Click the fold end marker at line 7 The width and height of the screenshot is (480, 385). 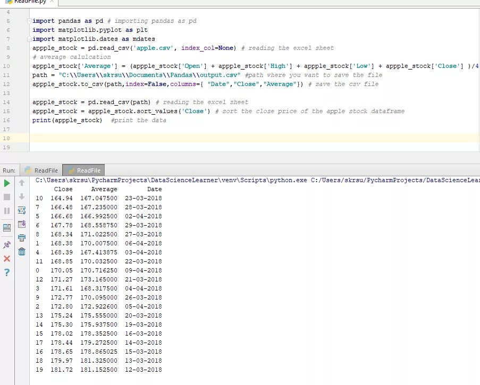pyautogui.click(x=29, y=39)
